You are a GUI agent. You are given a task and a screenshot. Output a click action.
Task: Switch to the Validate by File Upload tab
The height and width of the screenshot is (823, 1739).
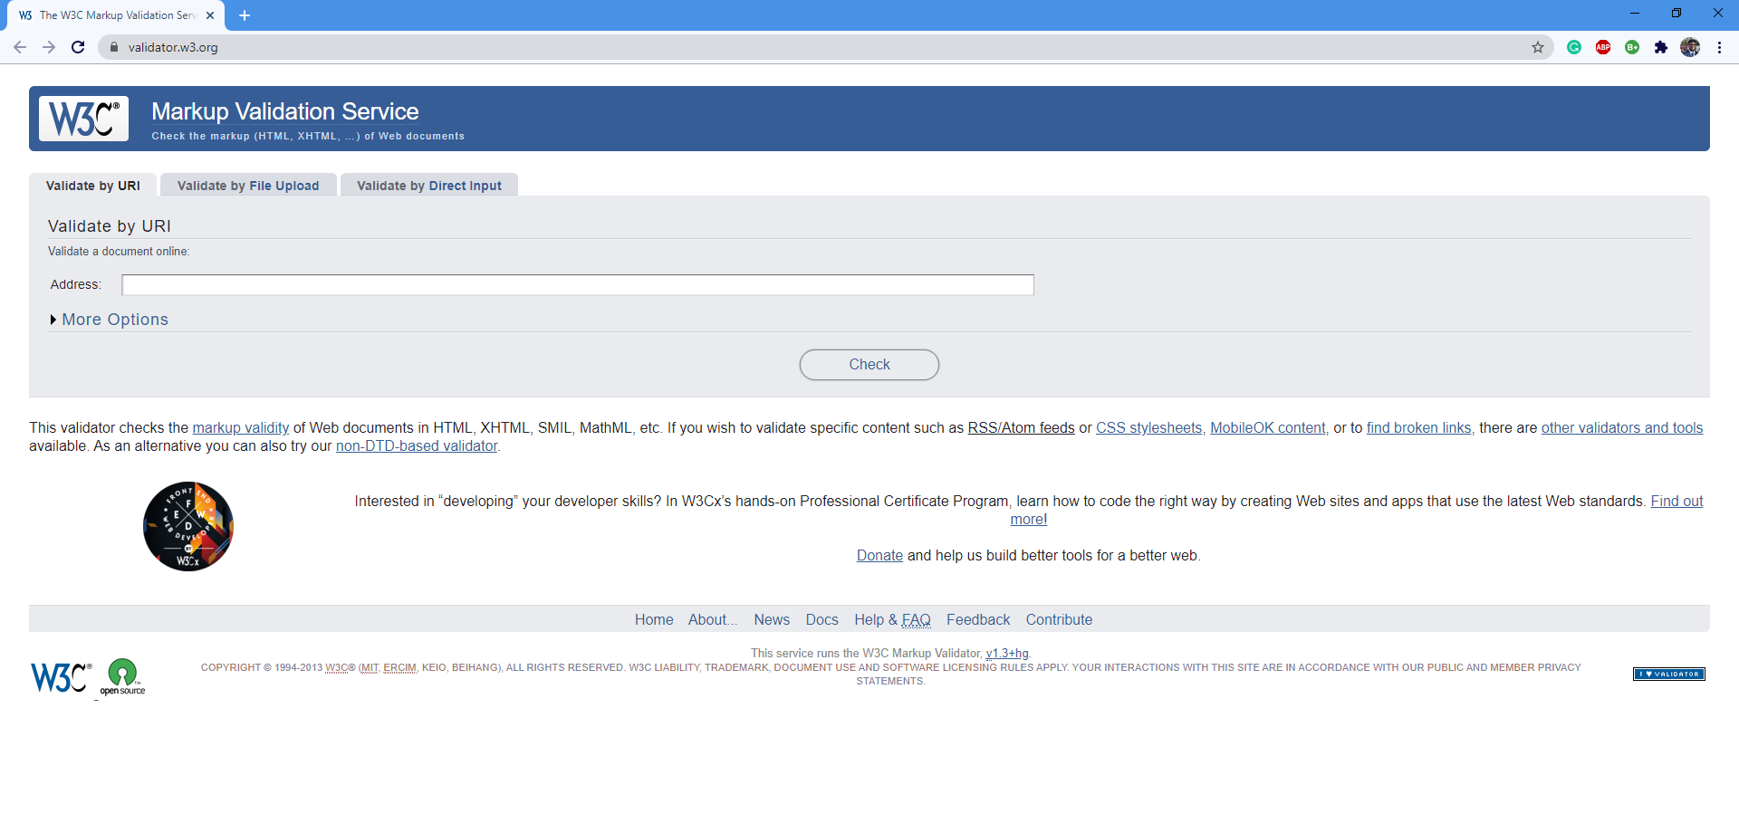point(248,185)
